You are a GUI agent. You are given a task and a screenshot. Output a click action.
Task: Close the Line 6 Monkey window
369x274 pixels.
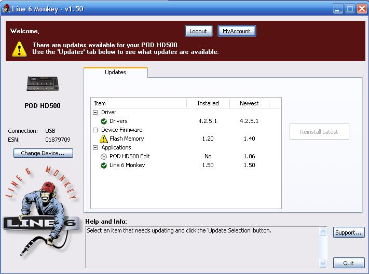[362, 9]
